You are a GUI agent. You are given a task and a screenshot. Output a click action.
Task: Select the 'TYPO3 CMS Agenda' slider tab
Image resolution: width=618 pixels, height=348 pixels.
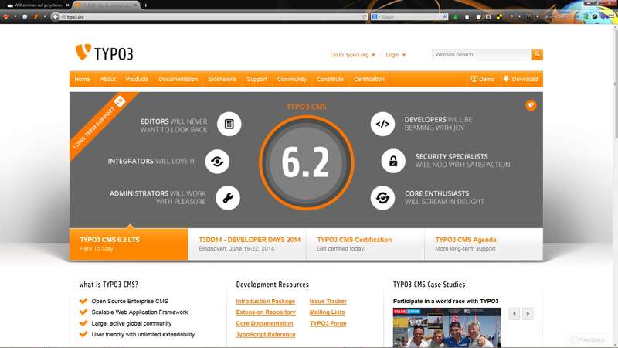click(484, 244)
